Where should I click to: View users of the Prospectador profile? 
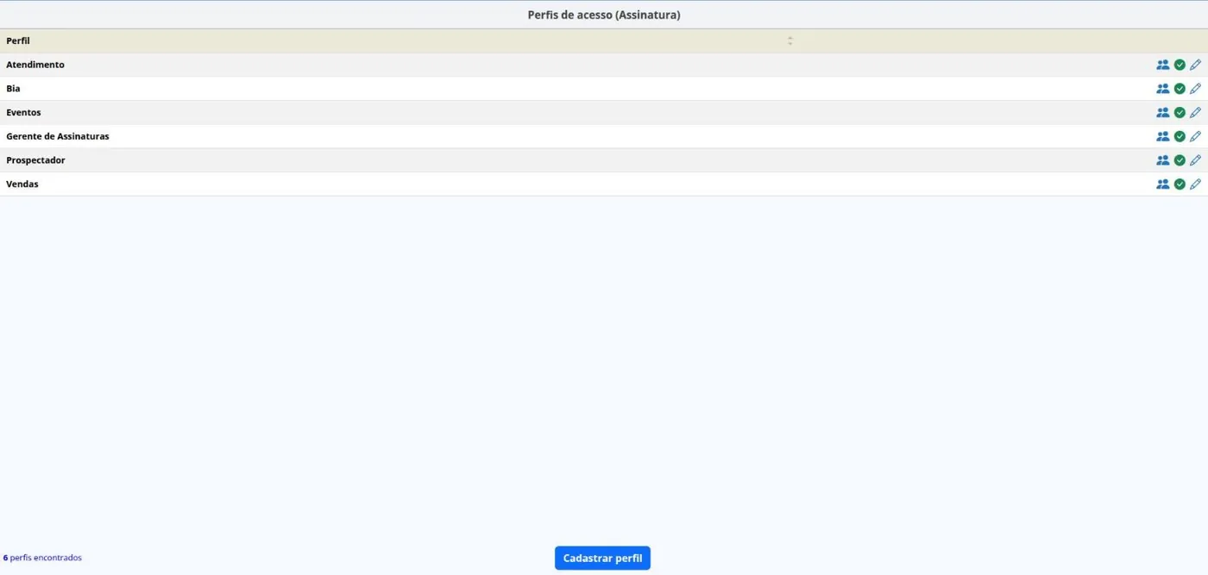(1163, 160)
